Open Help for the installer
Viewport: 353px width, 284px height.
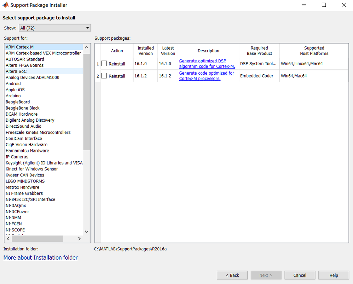pyautogui.click(x=334, y=275)
